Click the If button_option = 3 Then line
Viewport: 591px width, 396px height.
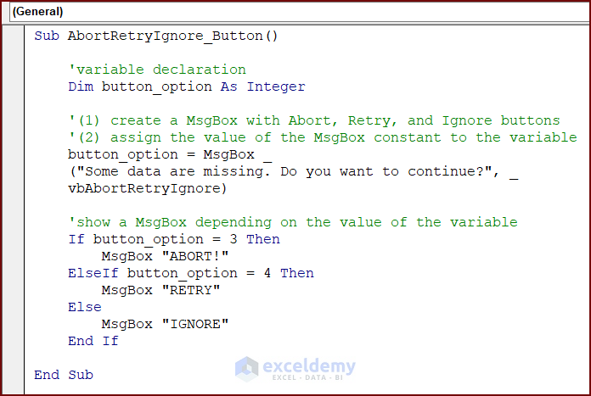pyautogui.click(x=174, y=239)
